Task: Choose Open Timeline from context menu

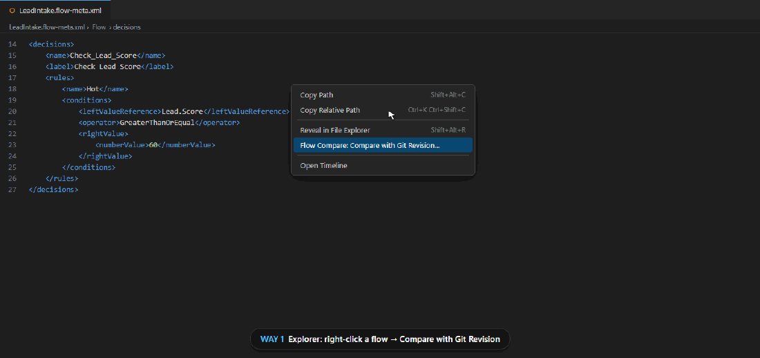Action: tap(383, 165)
